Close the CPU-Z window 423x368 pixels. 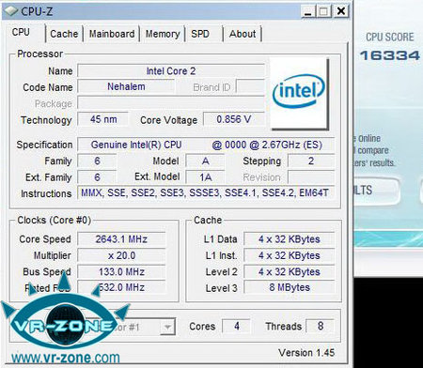pyautogui.click(x=341, y=11)
